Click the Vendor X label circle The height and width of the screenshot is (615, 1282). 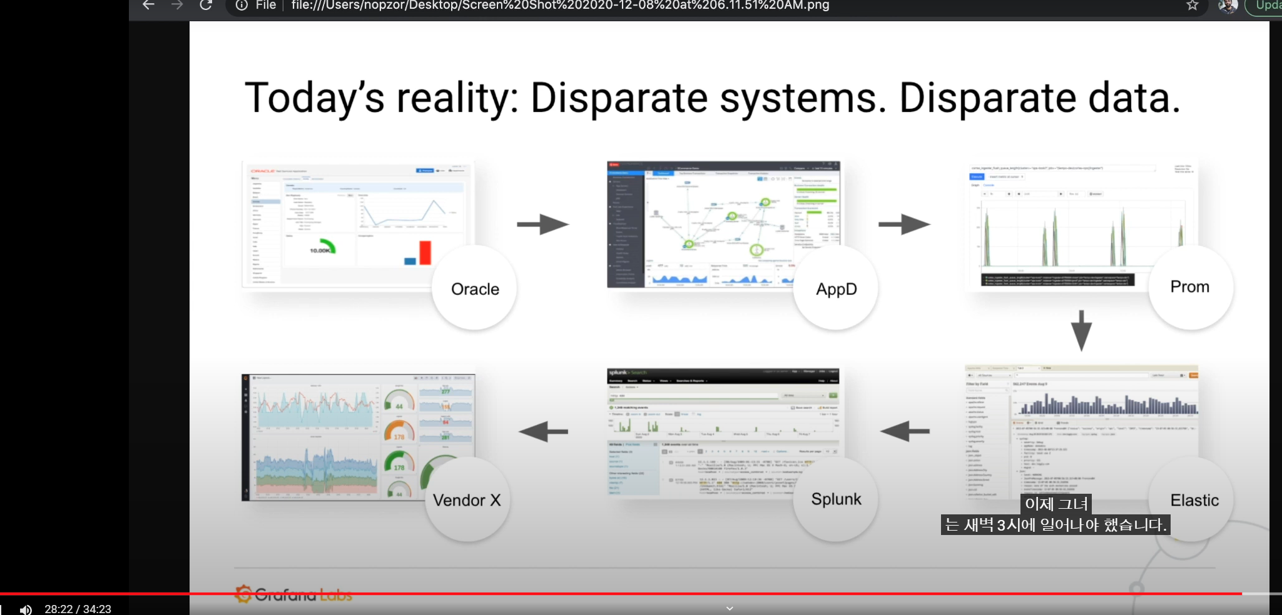pyautogui.click(x=467, y=499)
